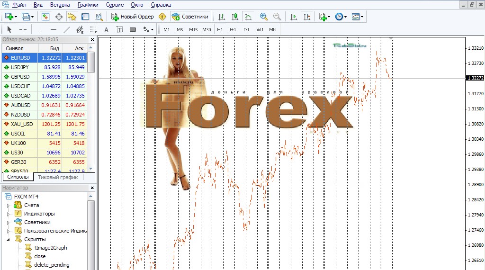Image resolution: width=485 pixels, height=270 pixels.
Task: Open the Сервис menu
Action: point(115,5)
